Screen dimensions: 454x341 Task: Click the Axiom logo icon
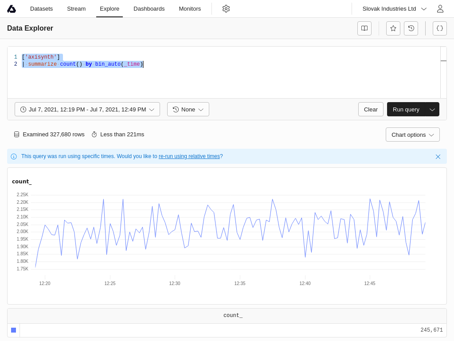click(12, 9)
